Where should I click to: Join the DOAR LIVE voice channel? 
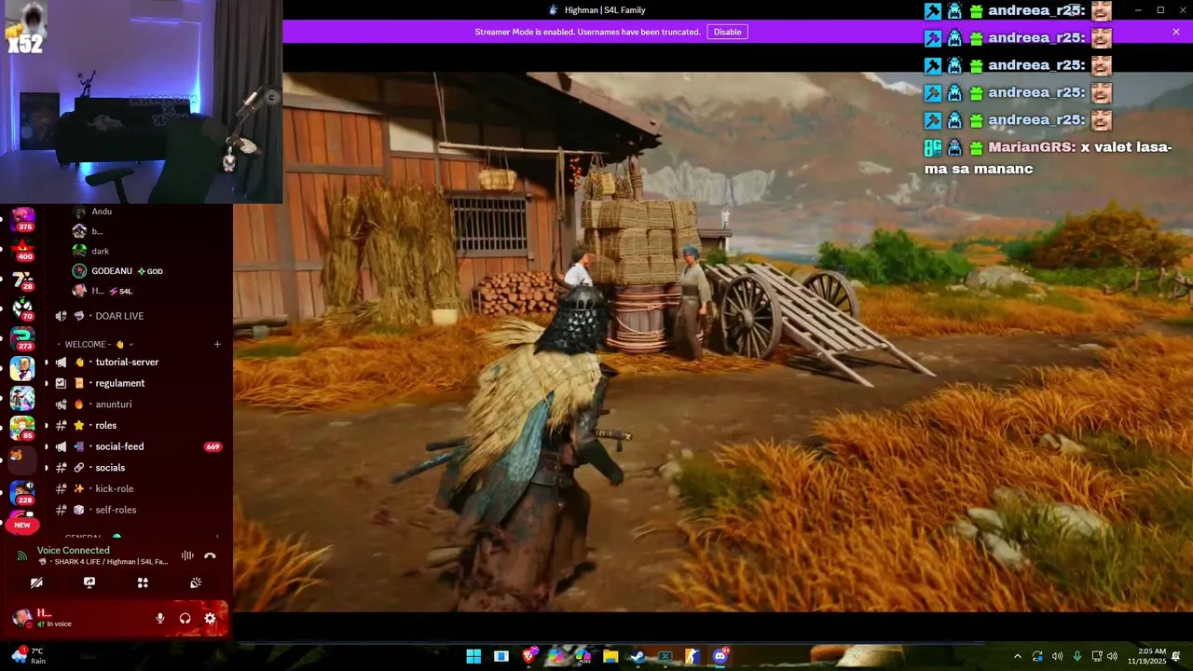pyautogui.click(x=135, y=316)
